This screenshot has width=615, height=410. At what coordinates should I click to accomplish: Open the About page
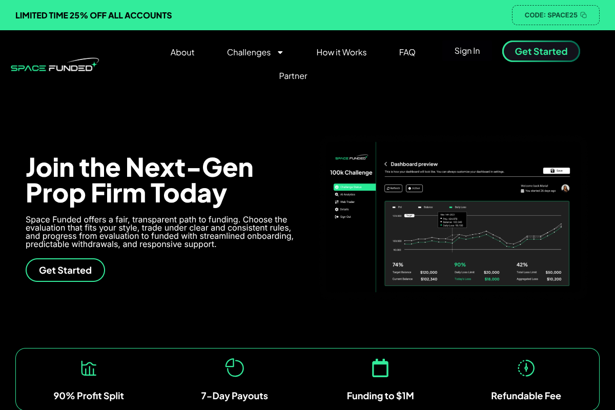pyautogui.click(x=182, y=52)
